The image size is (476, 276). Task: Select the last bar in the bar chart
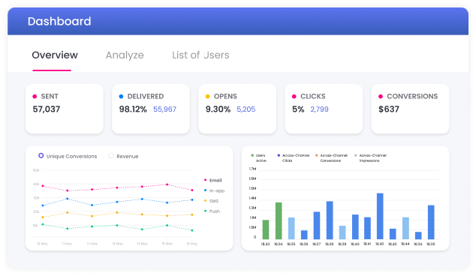(431, 222)
